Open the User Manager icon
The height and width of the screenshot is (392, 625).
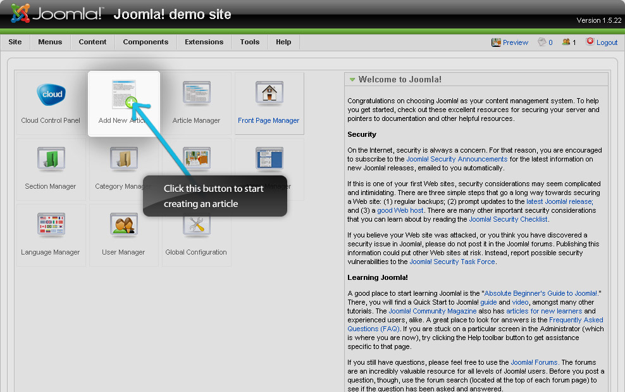(123, 224)
